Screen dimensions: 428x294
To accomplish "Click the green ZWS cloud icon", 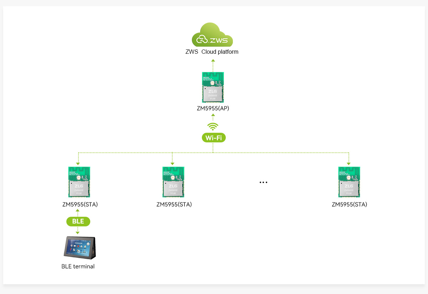I will [x=212, y=35].
